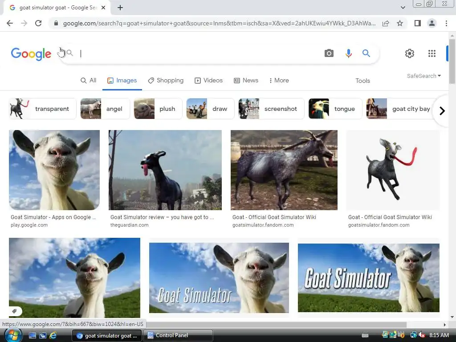Image resolution: width=456 pixels, height=342 pixels.
Task: Open Goat Simulator Apps on Google image
Action: point(54,170)
